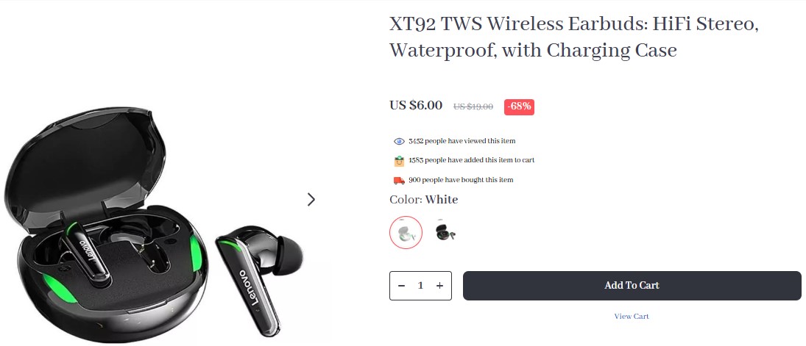Select the White color variant swatch

coord(406,233)
